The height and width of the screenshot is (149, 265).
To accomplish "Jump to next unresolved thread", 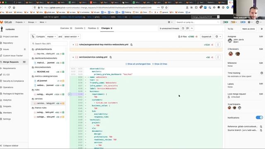I will [x=192, y=29].
